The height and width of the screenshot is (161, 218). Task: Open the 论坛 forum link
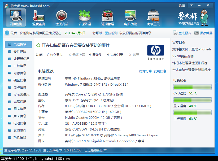tap(182, 5)
